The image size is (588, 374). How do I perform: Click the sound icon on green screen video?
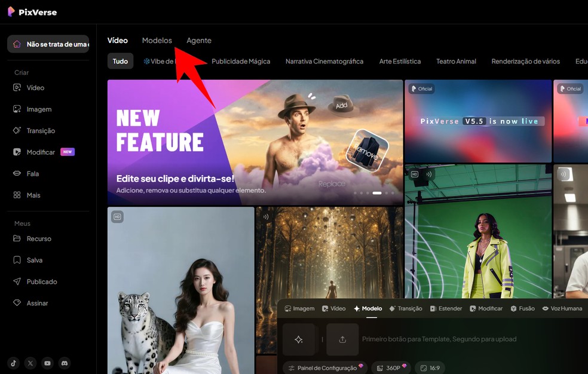pos(428,174)
